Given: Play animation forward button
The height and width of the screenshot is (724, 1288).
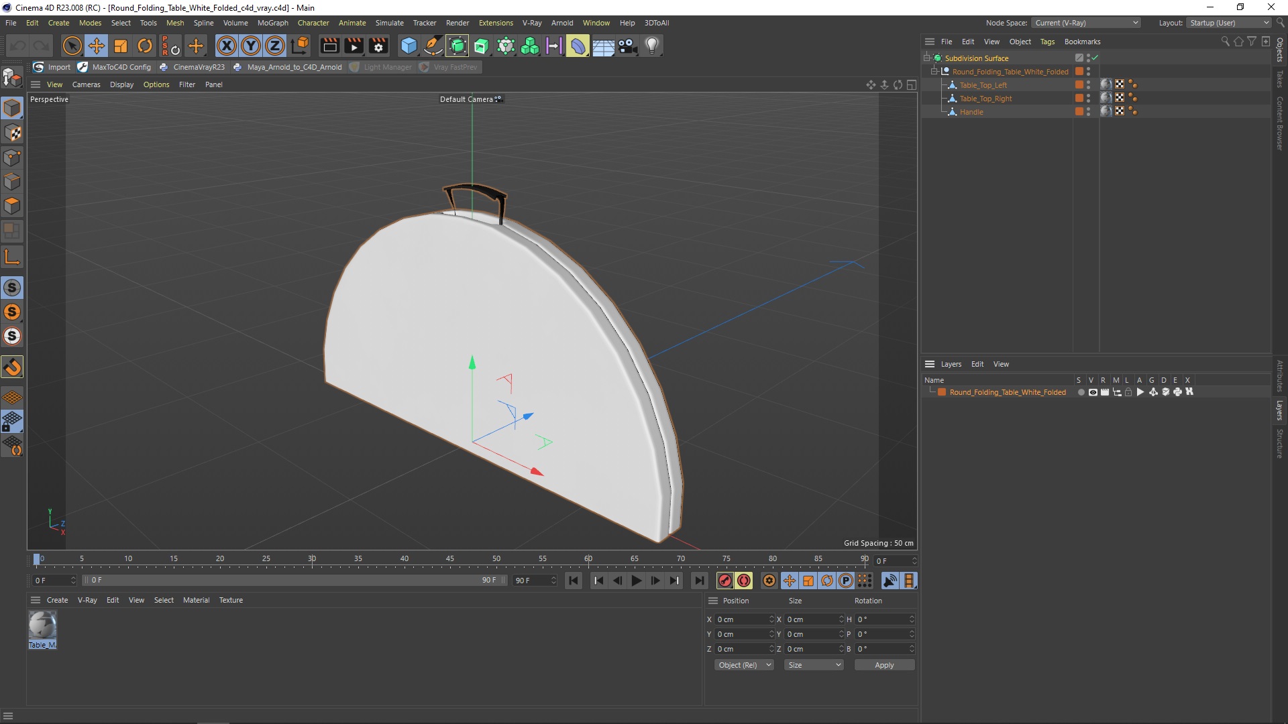Looking at the screenshot, I should point(636,581).
